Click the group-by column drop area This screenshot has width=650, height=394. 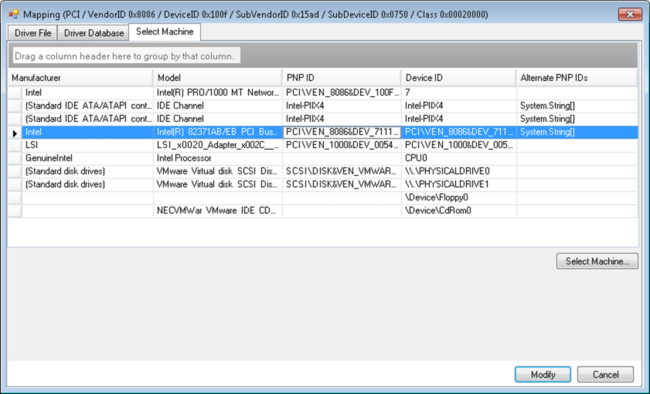(x=127, y=57)
